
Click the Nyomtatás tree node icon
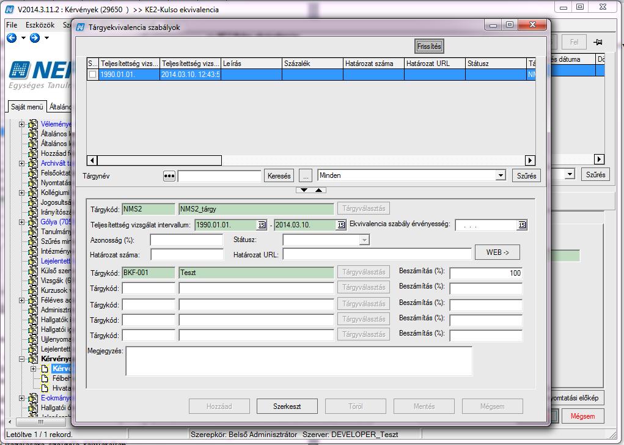click(33, 183)
